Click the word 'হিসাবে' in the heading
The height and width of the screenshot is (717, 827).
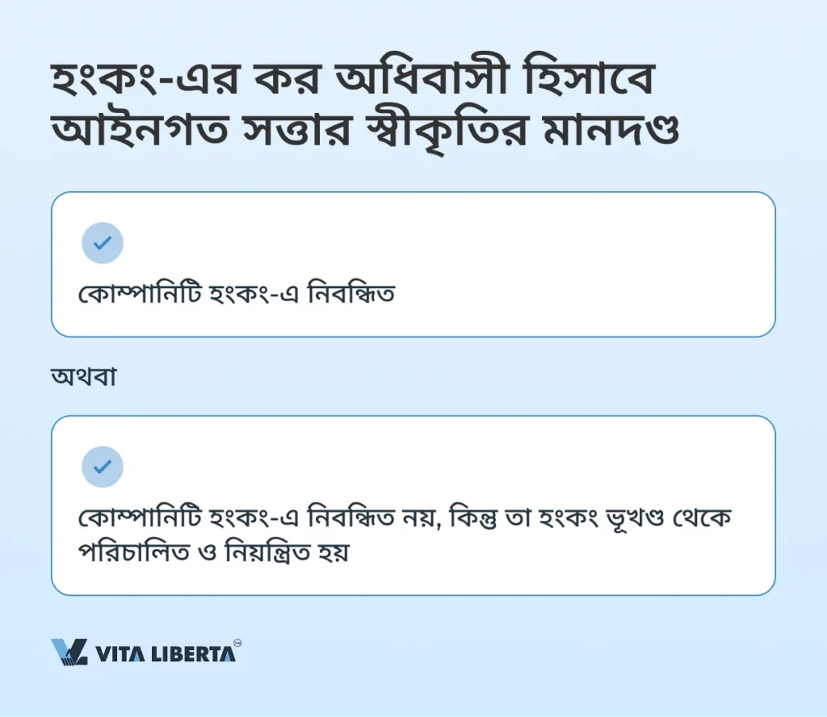coord(591,82)
